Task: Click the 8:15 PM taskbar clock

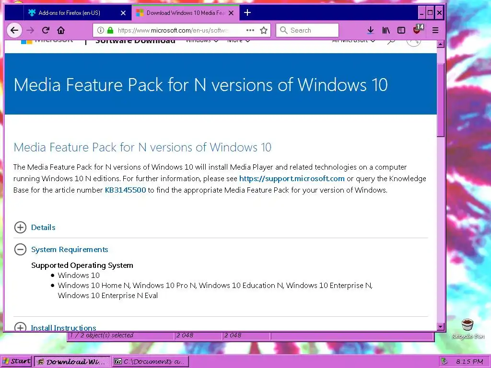Action: click(469, 361)
